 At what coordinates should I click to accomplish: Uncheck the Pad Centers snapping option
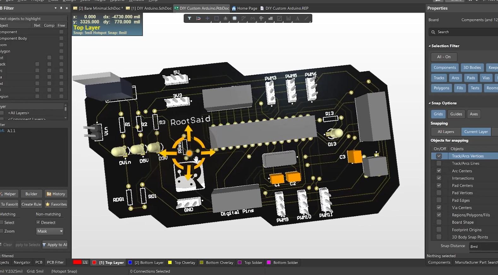pos(439,185)
